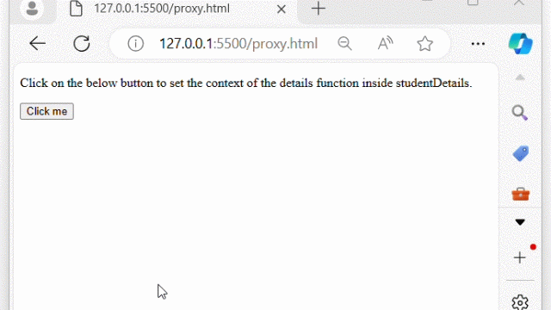Screen dimensions: 551x310
Task: Add this page to favorites
Action: tap(424, 44)
